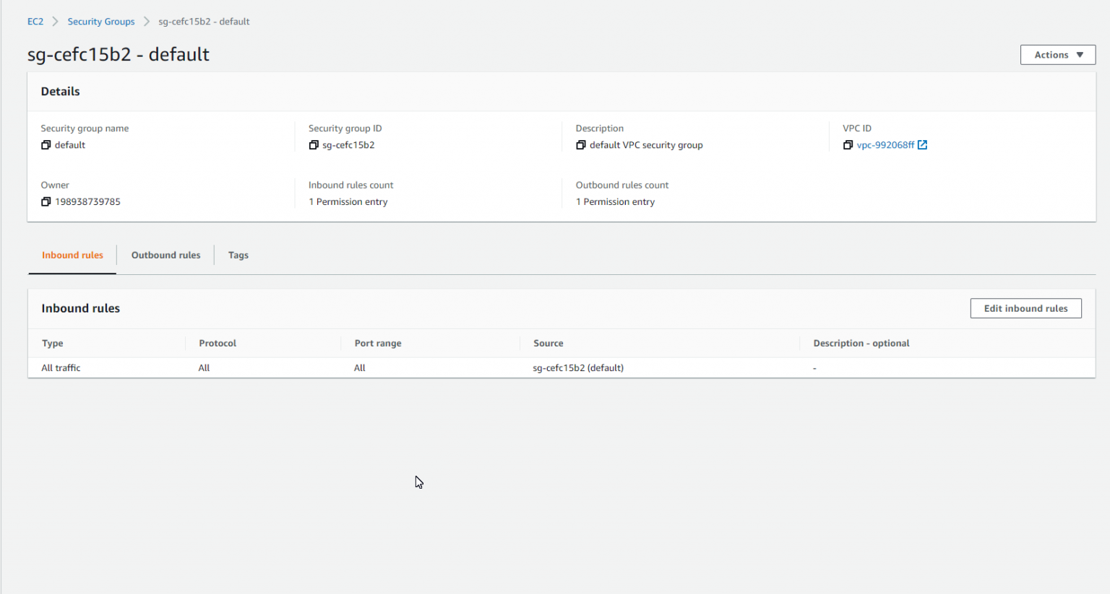Open the Tags tab

pos(238,255)
